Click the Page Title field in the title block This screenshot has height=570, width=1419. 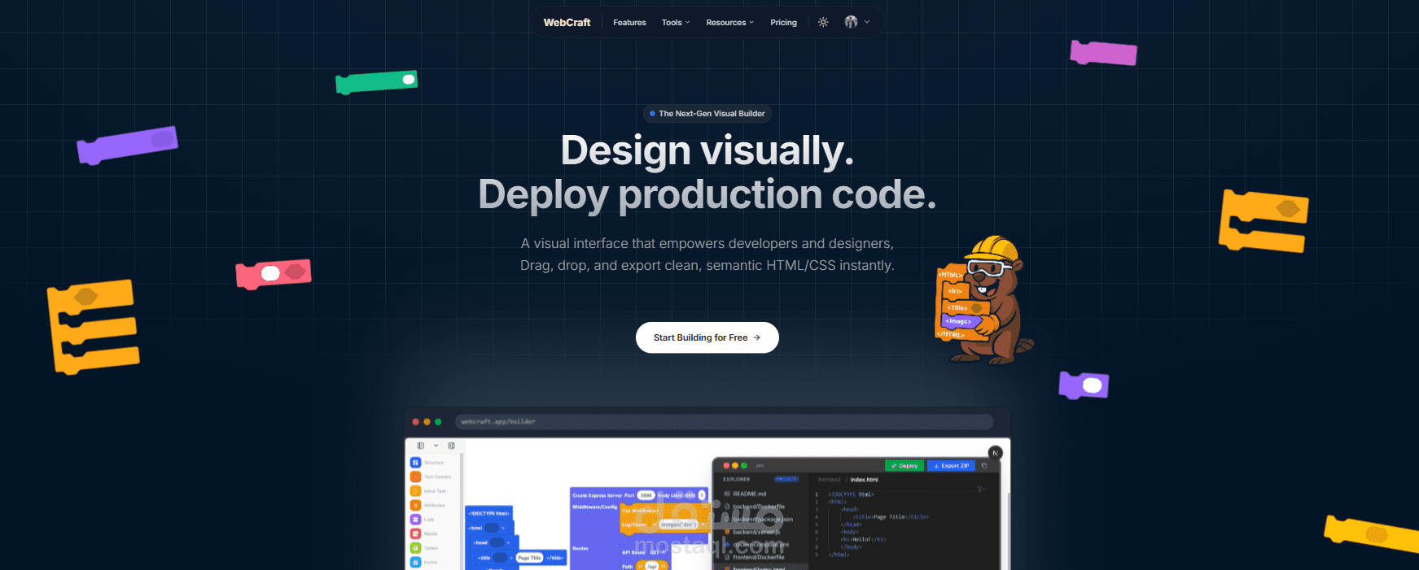[x=529, y=558]
